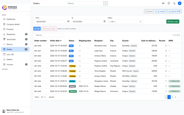Select order DEM-1034 row

107,66
